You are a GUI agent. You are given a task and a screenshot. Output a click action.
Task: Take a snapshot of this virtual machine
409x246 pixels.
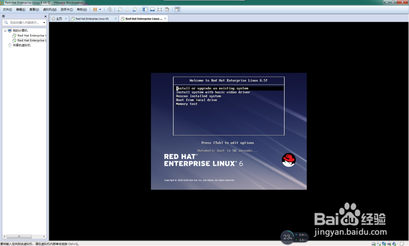[120, 9]
